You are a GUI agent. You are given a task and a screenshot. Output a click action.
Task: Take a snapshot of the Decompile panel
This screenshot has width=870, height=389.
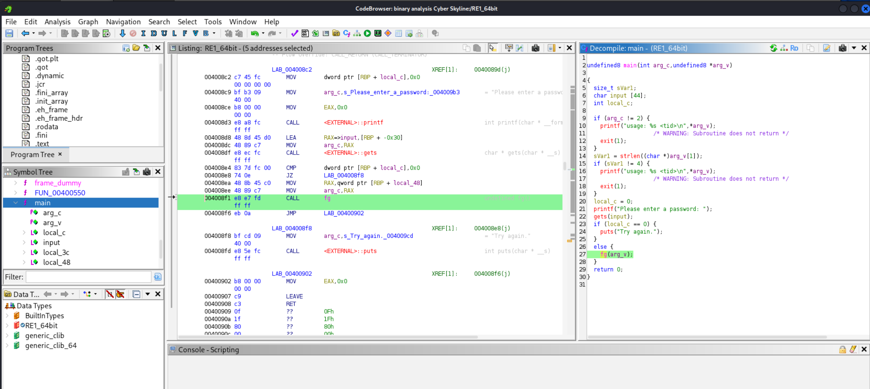(x=842, y=48)
